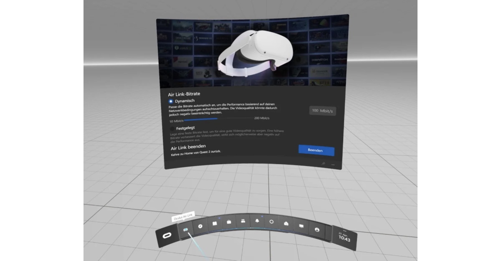The height and width of the screenshot is (261, 501).
Task: Open the shopping bag Store icon
Action: coord(229,222)
